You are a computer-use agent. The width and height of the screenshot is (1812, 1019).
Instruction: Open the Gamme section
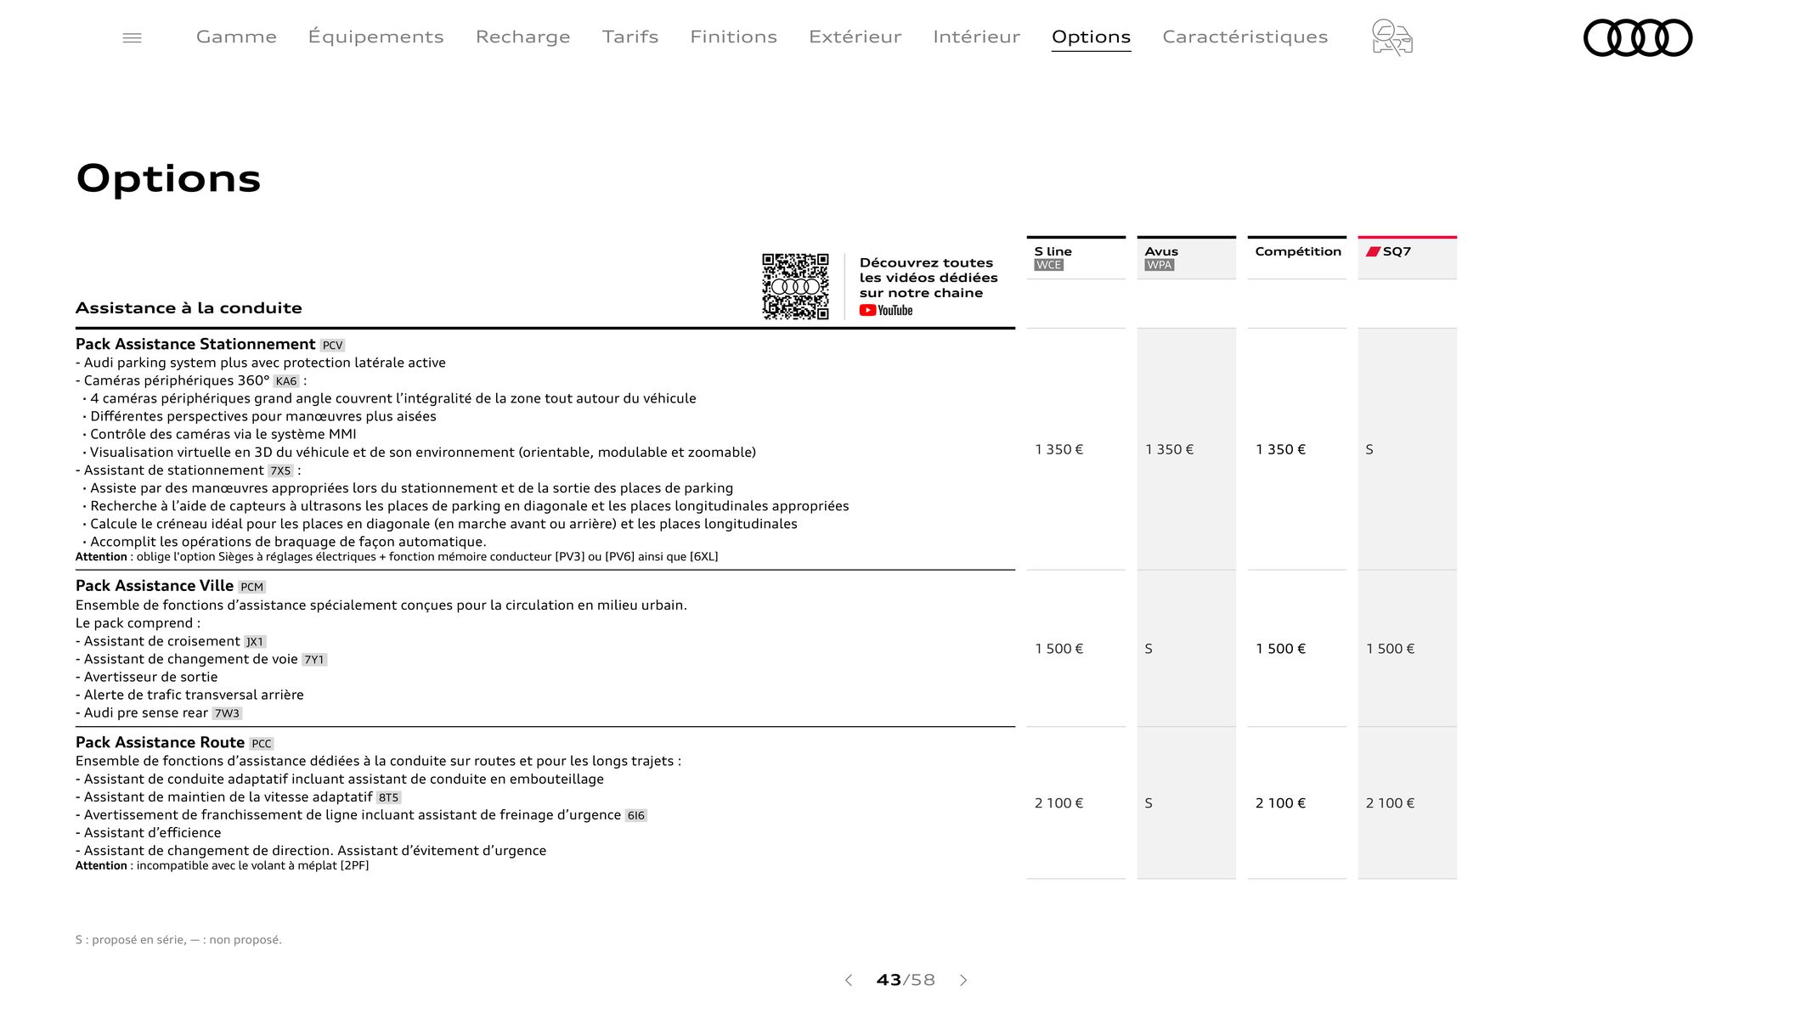tap(236, 37)
